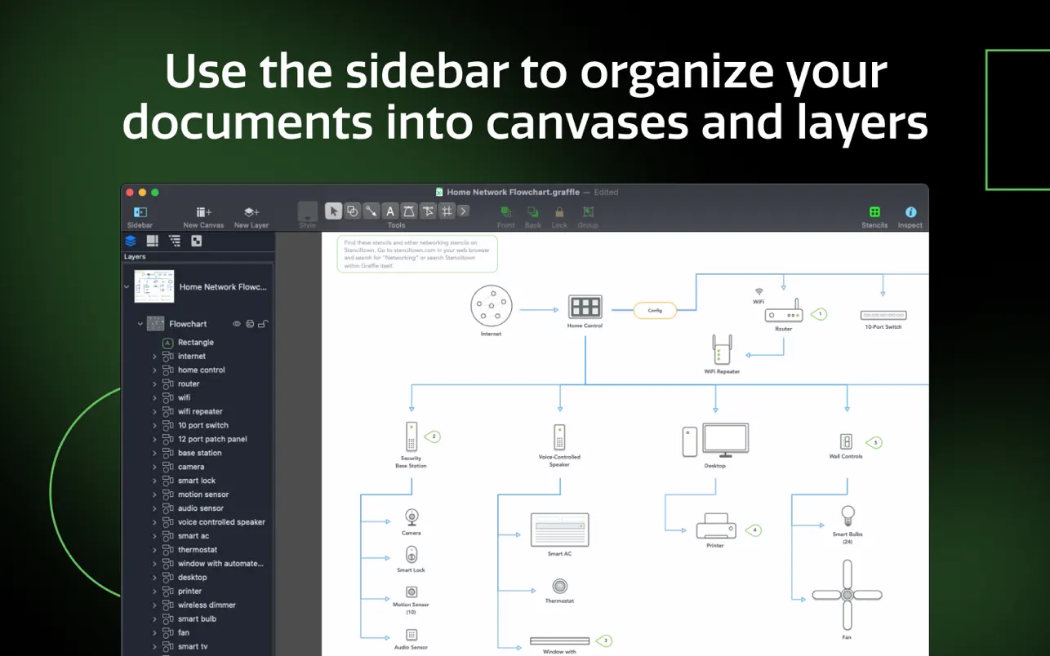Switch to the outline sidebar tab

pos(174,241)
